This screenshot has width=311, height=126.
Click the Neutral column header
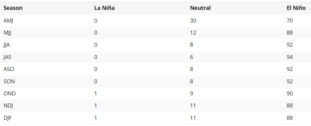point(200,8)
